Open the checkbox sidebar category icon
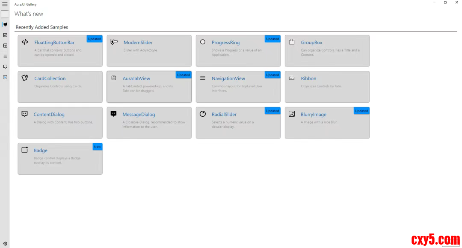The width and height of the screenshot is (462, 248). coord(5,35)
